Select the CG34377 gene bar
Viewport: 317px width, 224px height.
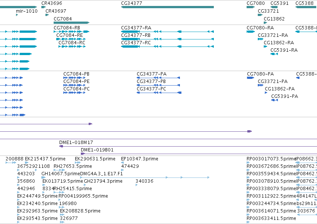pos(167,7)
